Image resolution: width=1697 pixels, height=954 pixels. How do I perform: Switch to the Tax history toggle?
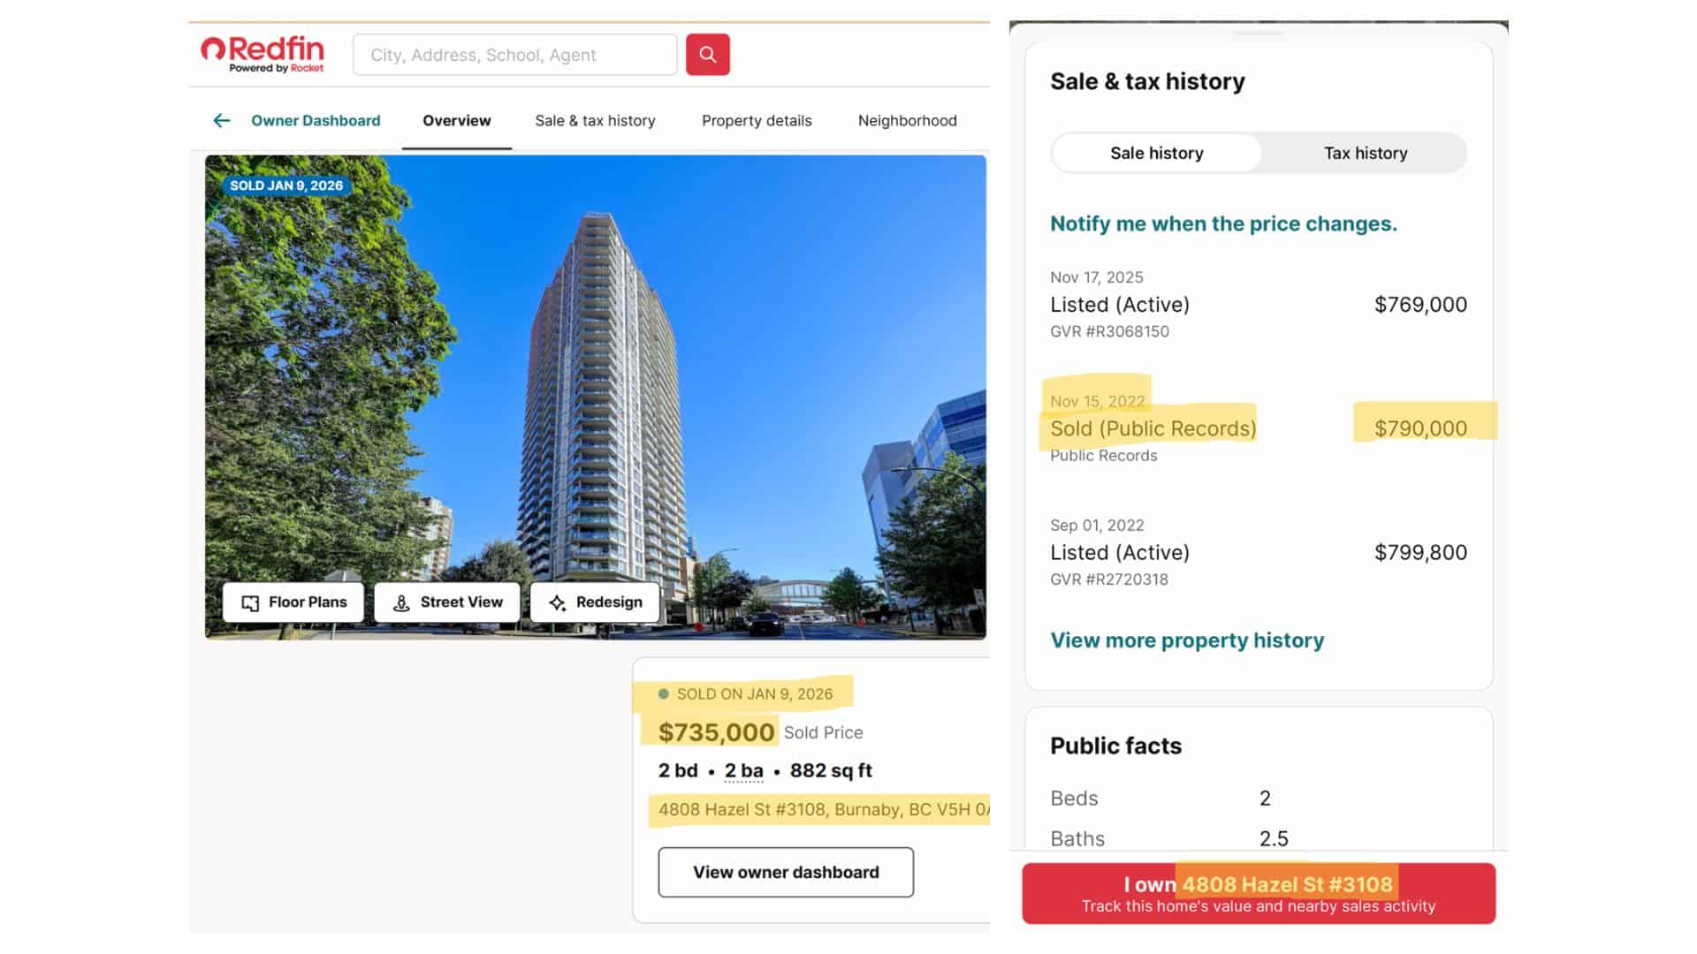(1365, 152)
